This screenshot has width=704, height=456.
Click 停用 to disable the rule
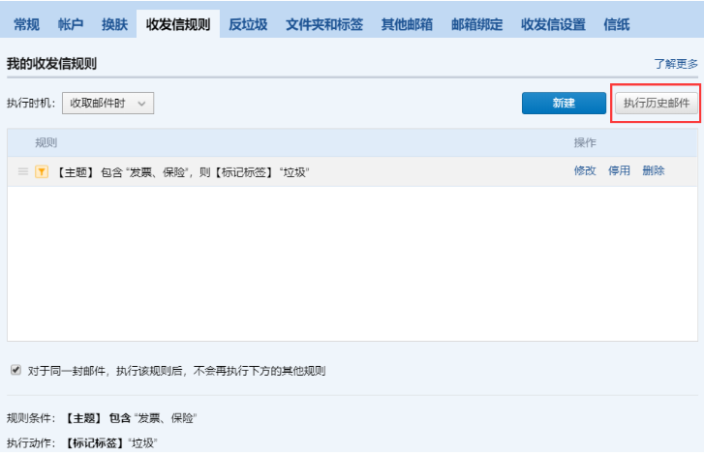(619, 170)
